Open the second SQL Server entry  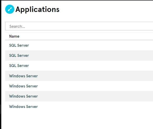pyautogui.click(x=19, y=56)
